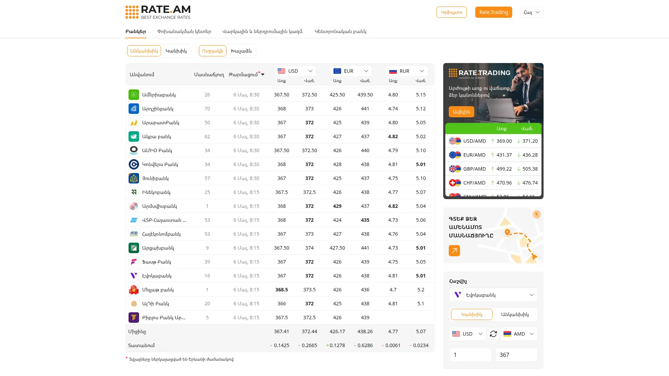
Task: Click the Ardshinbank logo icon
Action: coord(134,109)
